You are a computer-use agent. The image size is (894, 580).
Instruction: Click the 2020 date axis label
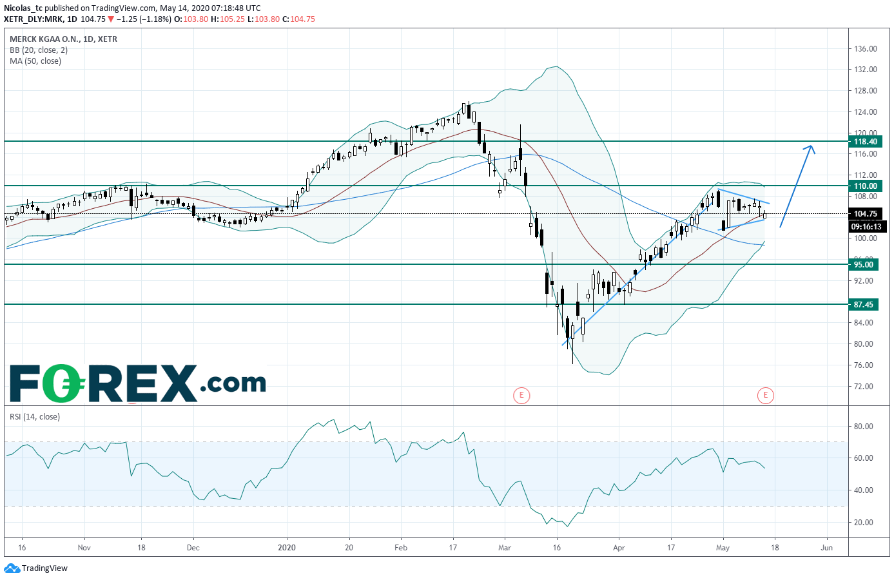click(287, 548)
